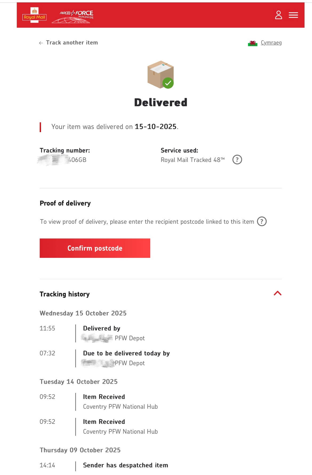
Task: Open the hamburger navigation menu
Action: pyautogui.click(x=293, y=15)
